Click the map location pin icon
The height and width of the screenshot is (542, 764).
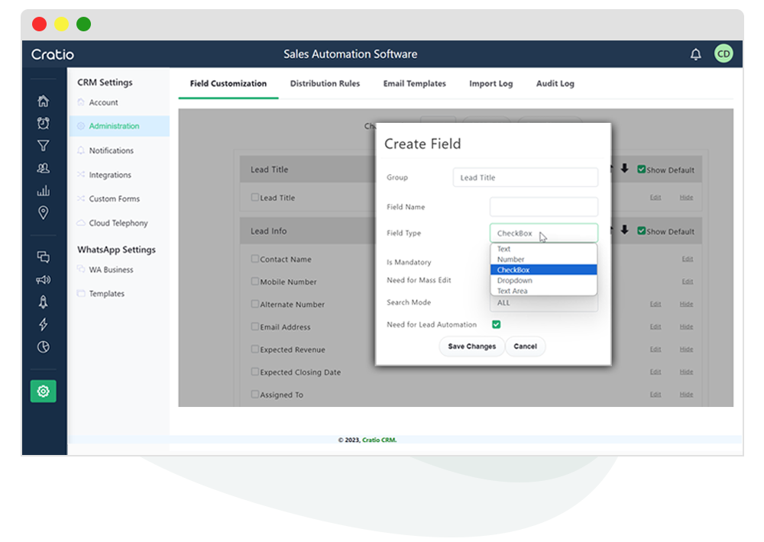(44, 213)
